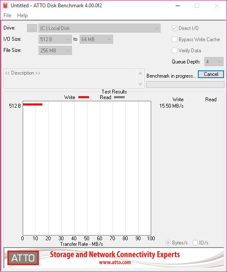227x272 pixels.
Task: Check the Verify Data option
Action: pos(174,51)
